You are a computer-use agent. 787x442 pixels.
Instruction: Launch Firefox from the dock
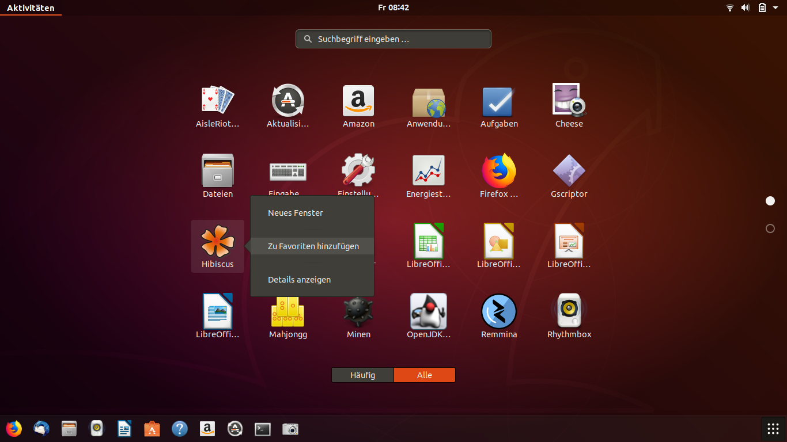click(x=14, y=429)
